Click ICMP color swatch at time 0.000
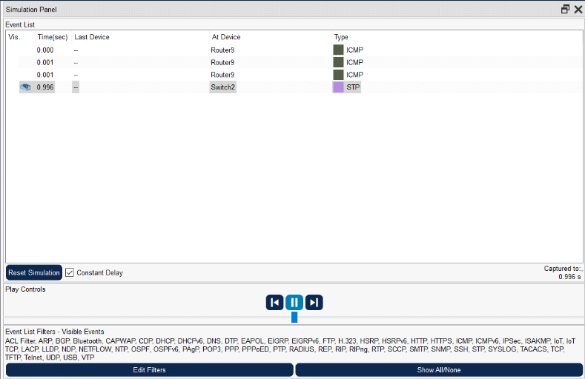The height and width of the screenshot is (379, 585). [338, 50]
